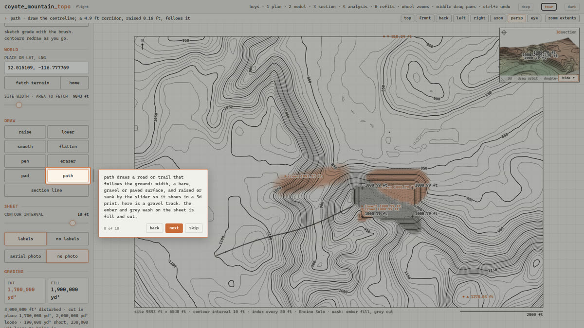Click the zoom extents button
This screenshot has height=328, width=584.
(562, 18)
